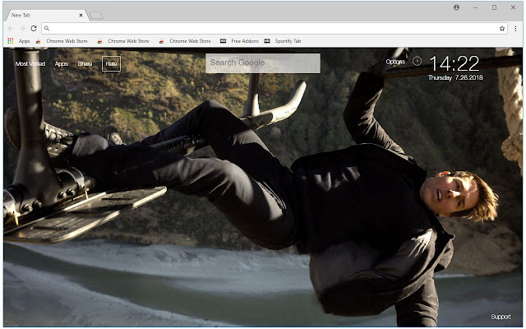Minimize the Chrome window

tap(475, 7)
